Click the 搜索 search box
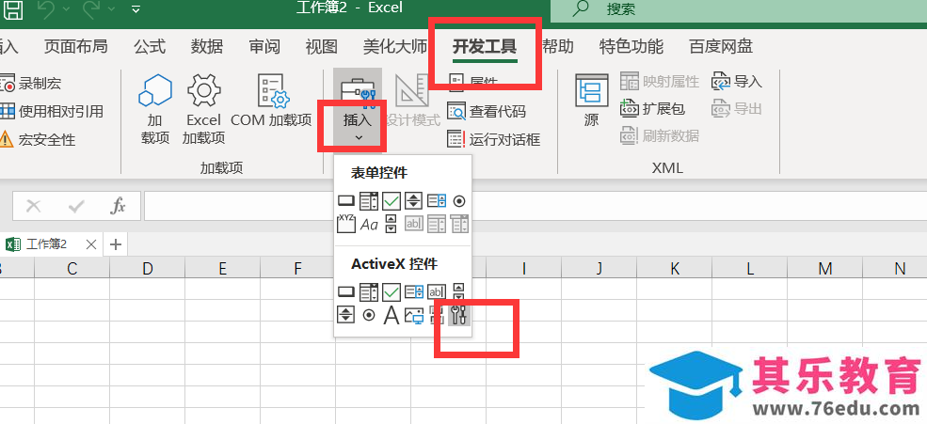 click(x=739, y=9)
